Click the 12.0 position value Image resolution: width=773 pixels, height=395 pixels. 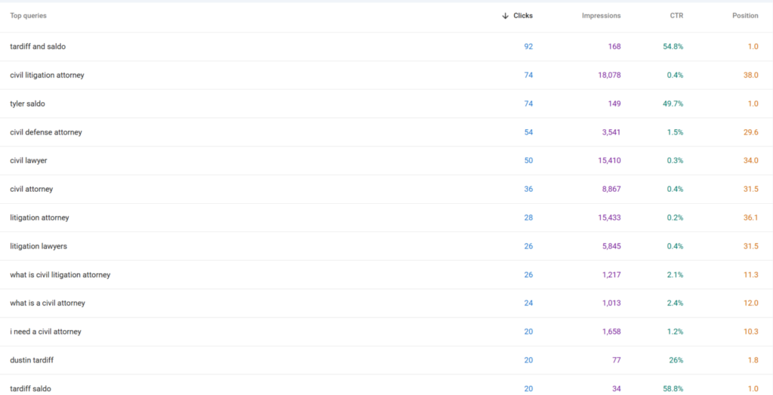[751, 304]
